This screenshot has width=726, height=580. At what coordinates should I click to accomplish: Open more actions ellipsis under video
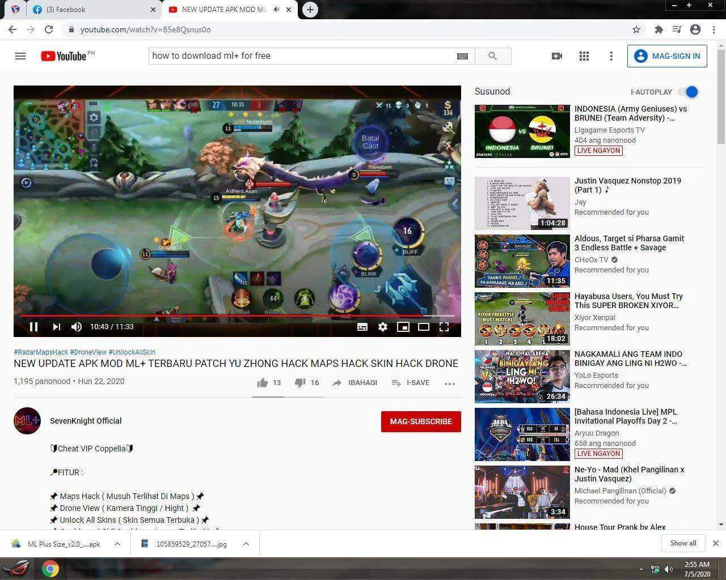450,383
